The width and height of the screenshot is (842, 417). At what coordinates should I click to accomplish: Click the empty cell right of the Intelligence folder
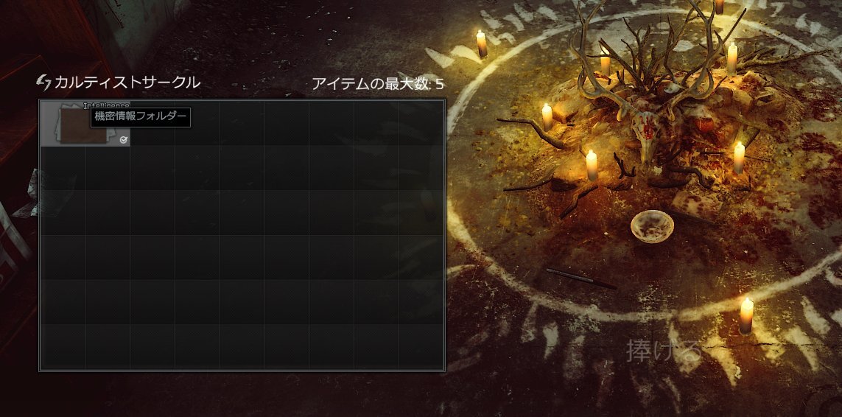pos(152,123)
